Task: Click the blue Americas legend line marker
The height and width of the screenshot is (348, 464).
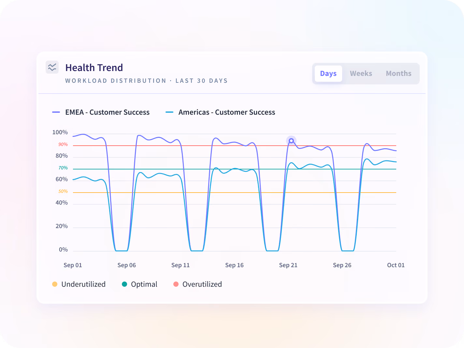Action: (169, 112)
